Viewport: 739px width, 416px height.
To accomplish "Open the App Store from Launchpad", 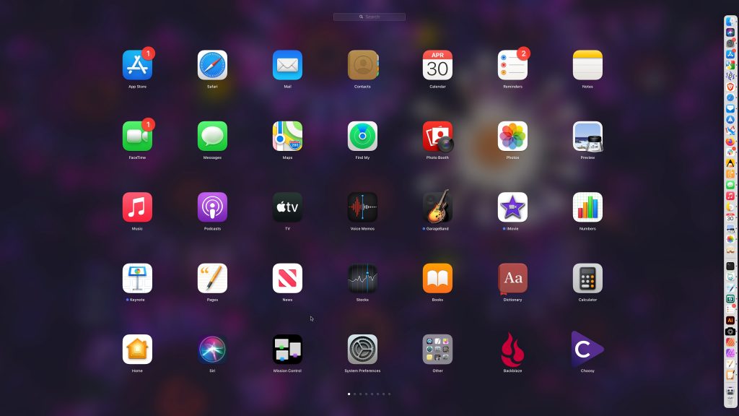I will [137, 65].
